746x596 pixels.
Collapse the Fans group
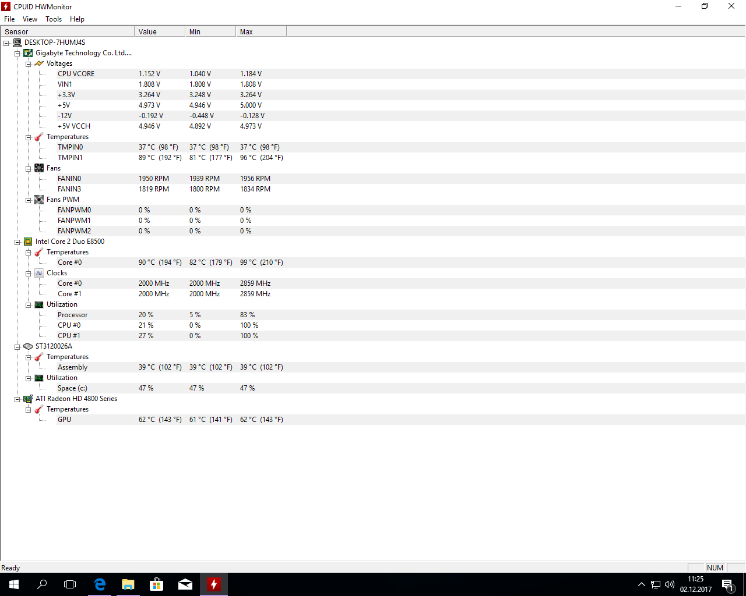pos(29,169)
